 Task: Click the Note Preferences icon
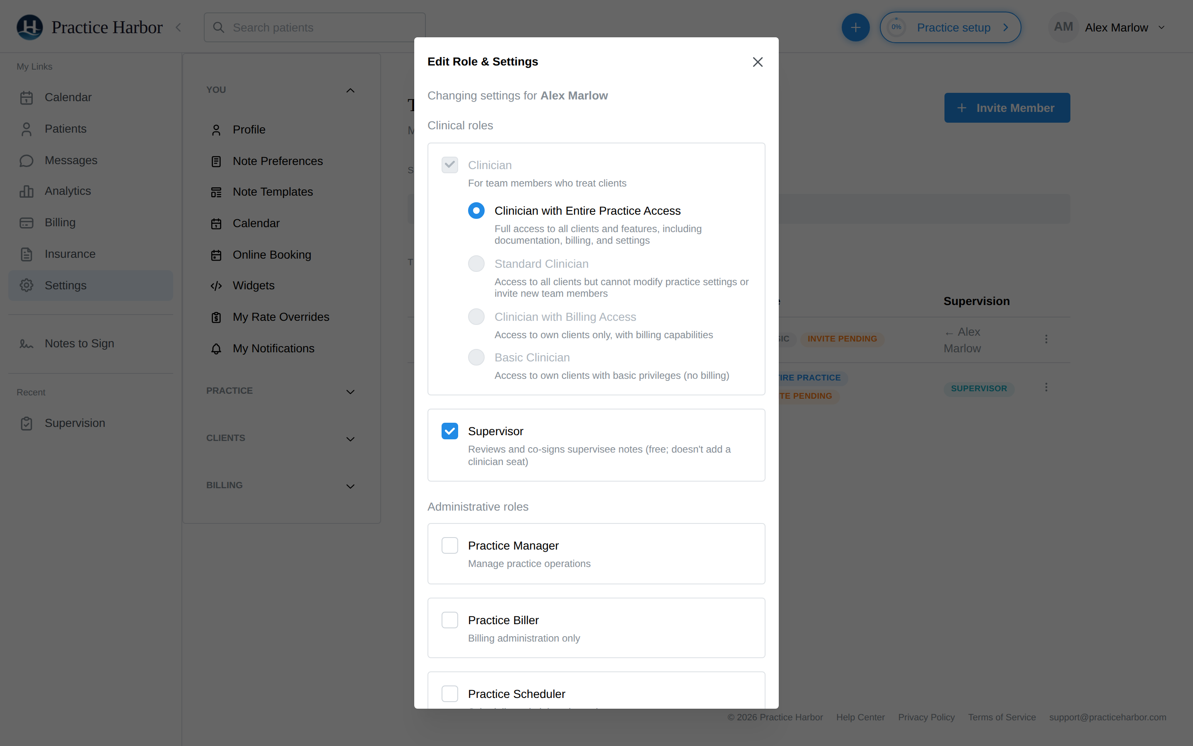click(216, 161)
